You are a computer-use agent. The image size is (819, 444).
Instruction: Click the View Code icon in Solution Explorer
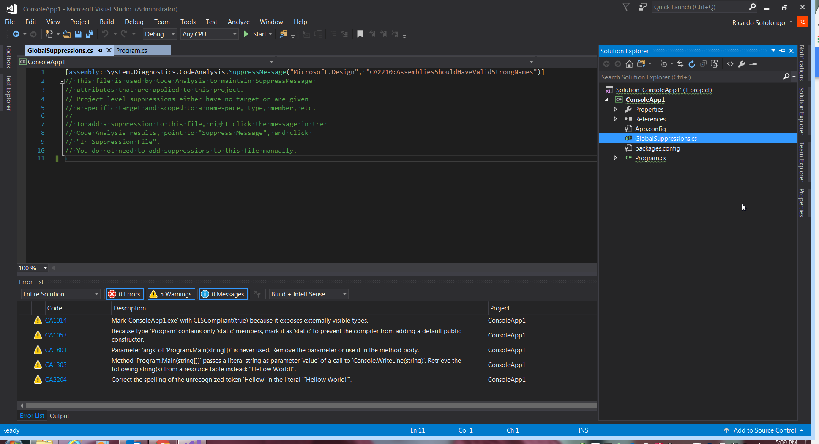730,64
